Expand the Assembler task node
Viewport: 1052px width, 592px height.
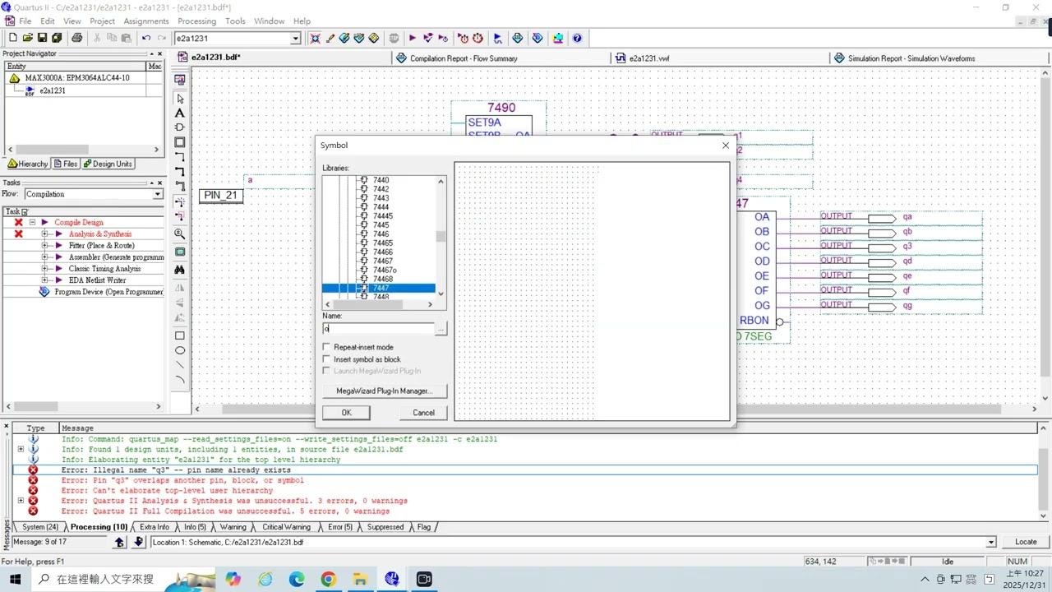point(45,257)
